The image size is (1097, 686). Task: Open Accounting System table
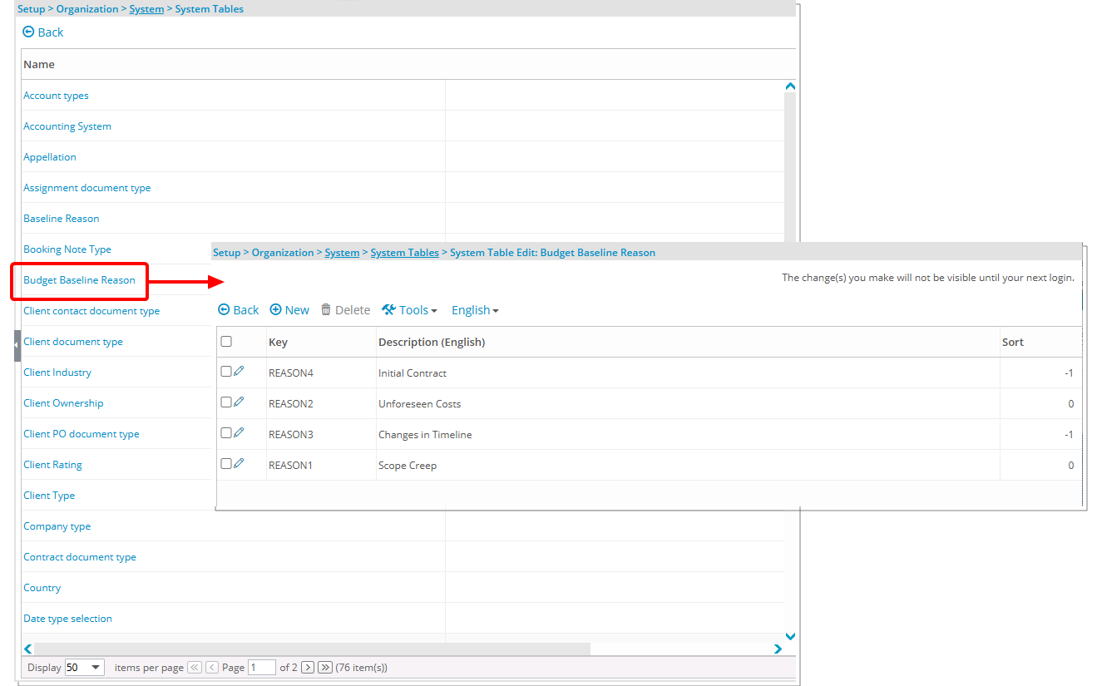(67, 126)
